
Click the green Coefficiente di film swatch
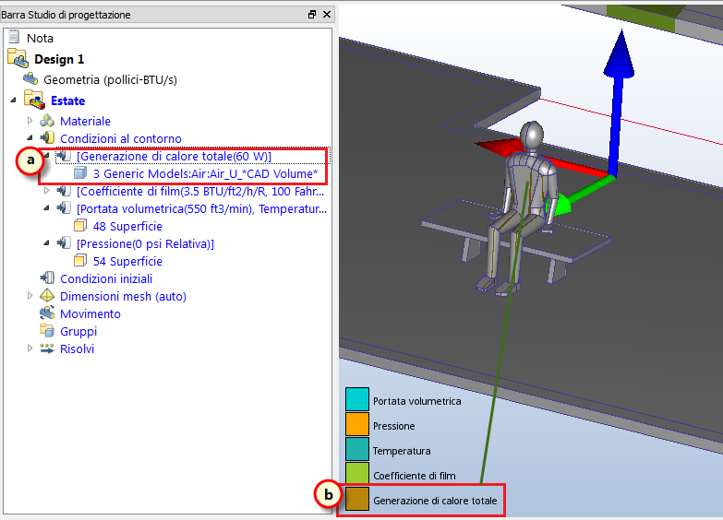coord(357,473)
